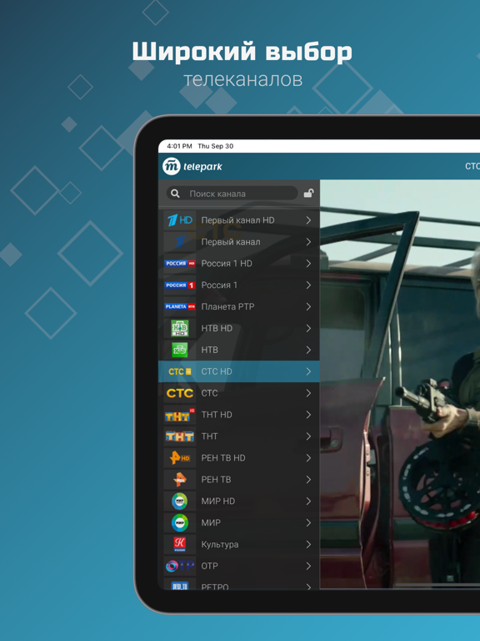Viewport: 480px width, 641px height.
Task: Click the НТВ green logo icon
Action: 180,350
